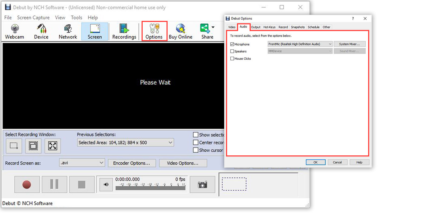Pick the drag-to-select recording area tool
429x214 pixels.
(x=14, y=146)
